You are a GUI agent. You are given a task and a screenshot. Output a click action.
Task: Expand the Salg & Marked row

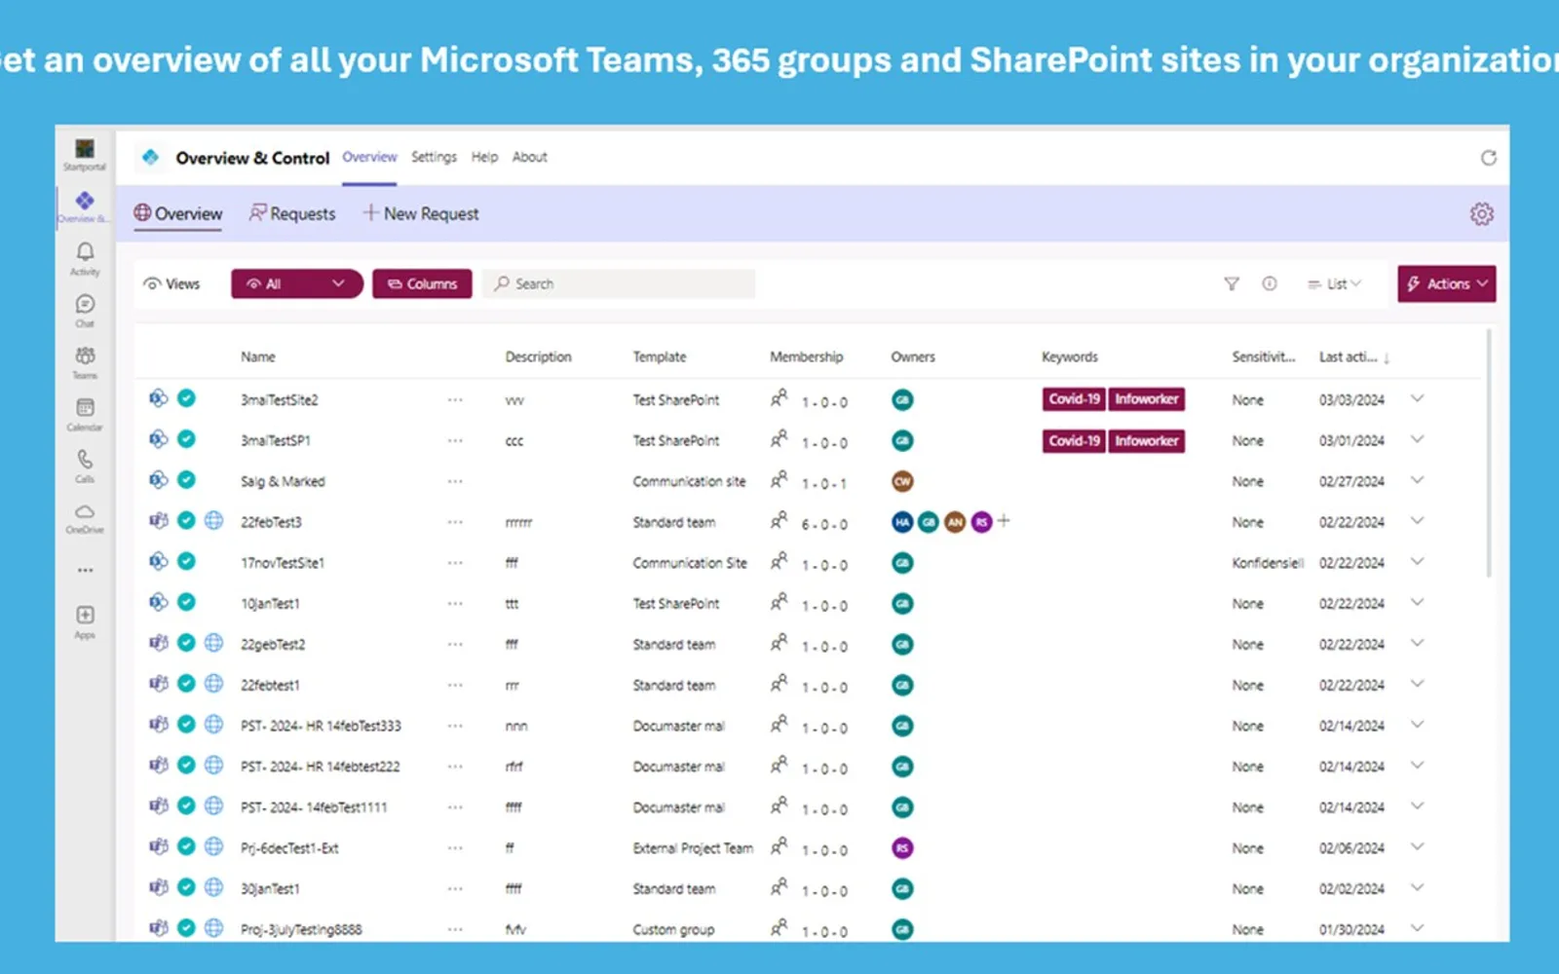click(1417, 480)
